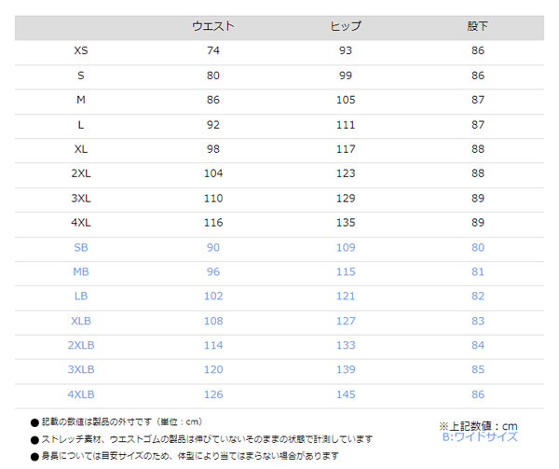Image resolution: width=559 pixels, height=469 pixels.
Task: Click hip value 123 for 2XL
Action: (346, 173)
